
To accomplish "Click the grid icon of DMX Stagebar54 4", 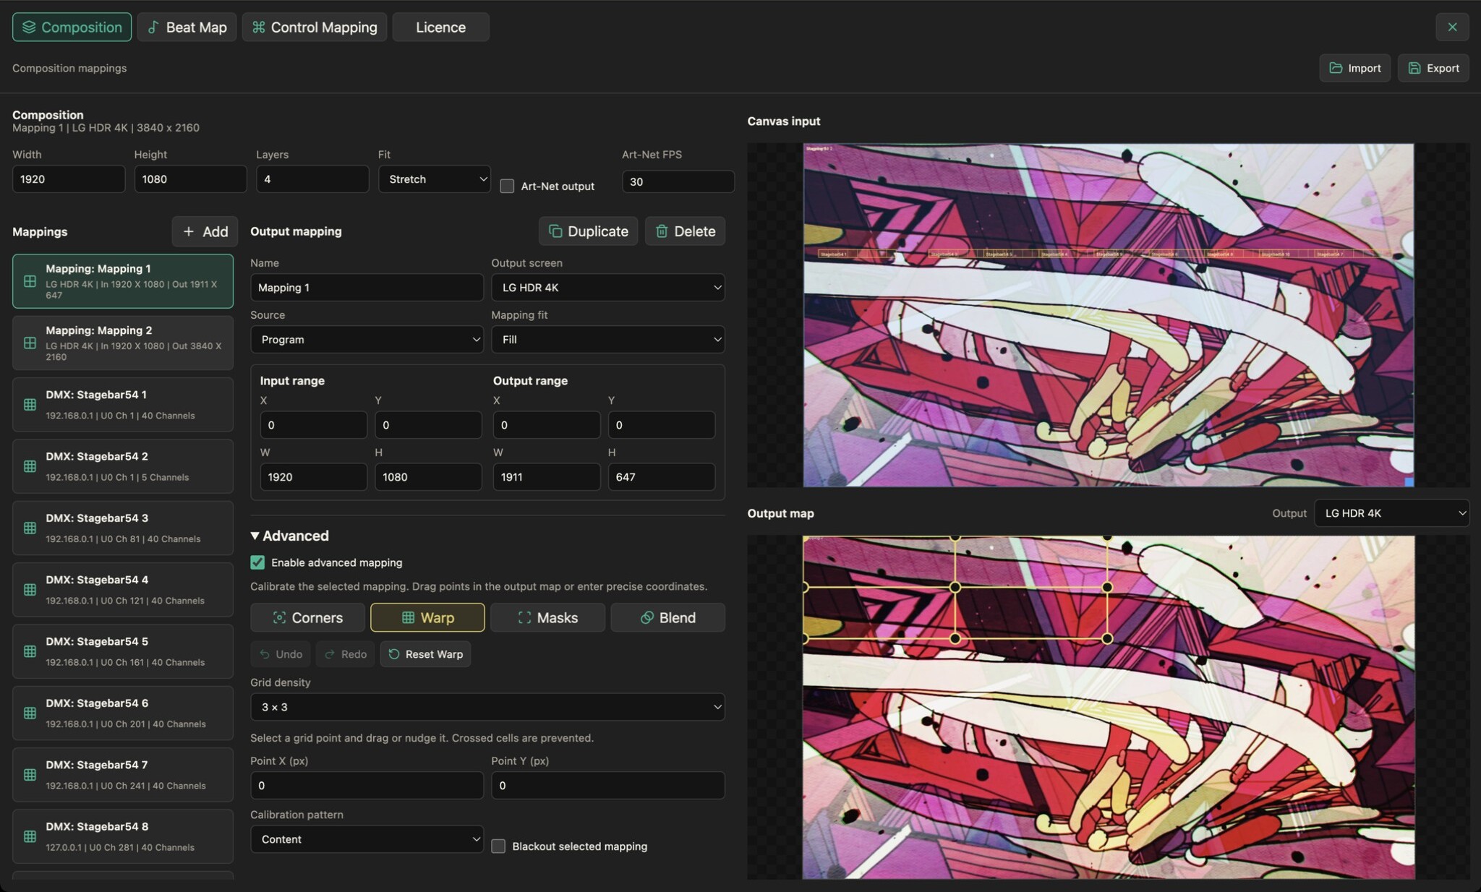I will coord(30,590).
